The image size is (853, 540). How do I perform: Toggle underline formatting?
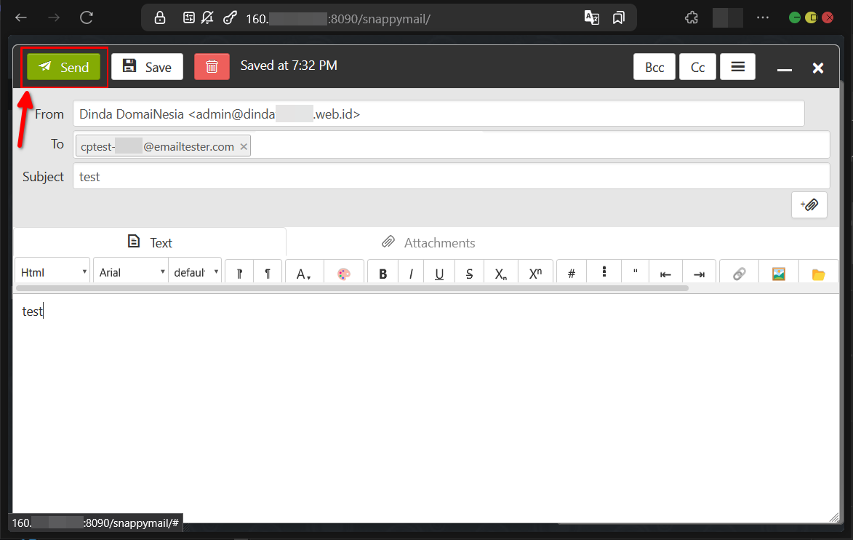(x=439, y=273)
